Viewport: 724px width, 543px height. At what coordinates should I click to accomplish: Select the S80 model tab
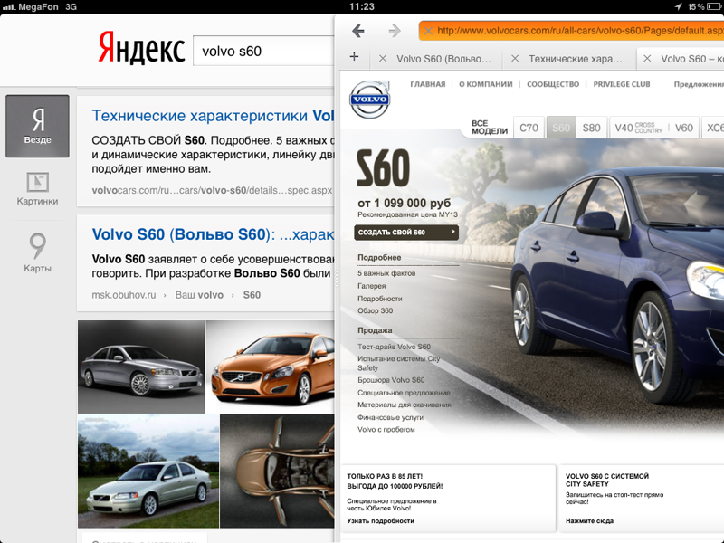coord(591,128)
